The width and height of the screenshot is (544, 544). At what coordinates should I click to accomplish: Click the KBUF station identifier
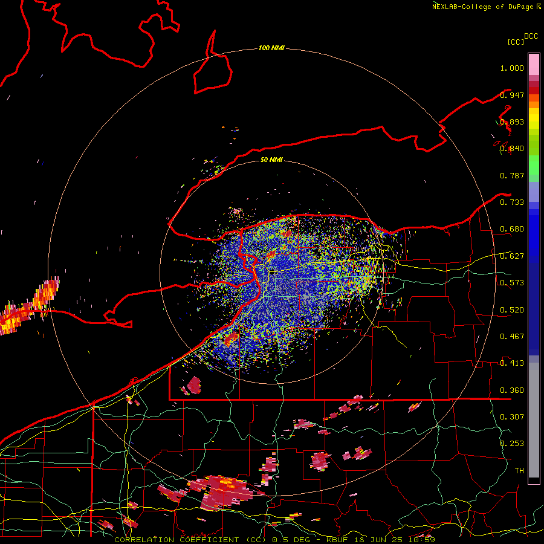tap(338, 540)
